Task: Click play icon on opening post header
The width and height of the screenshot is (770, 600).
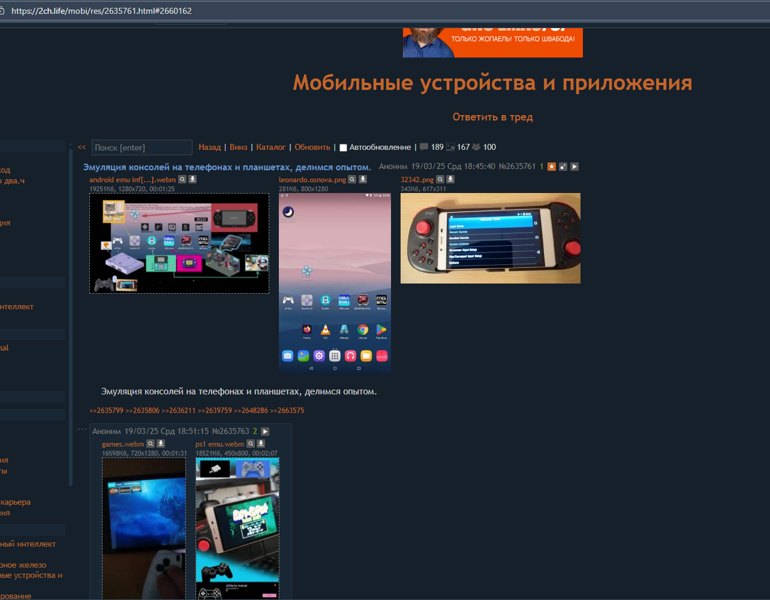Action: [x=575, y=167]
